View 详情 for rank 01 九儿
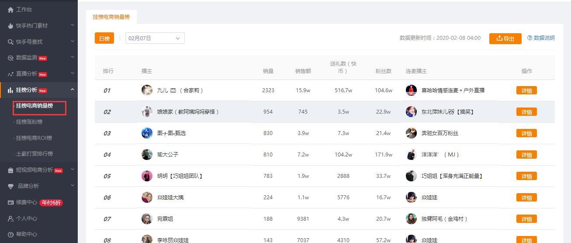 526,90
